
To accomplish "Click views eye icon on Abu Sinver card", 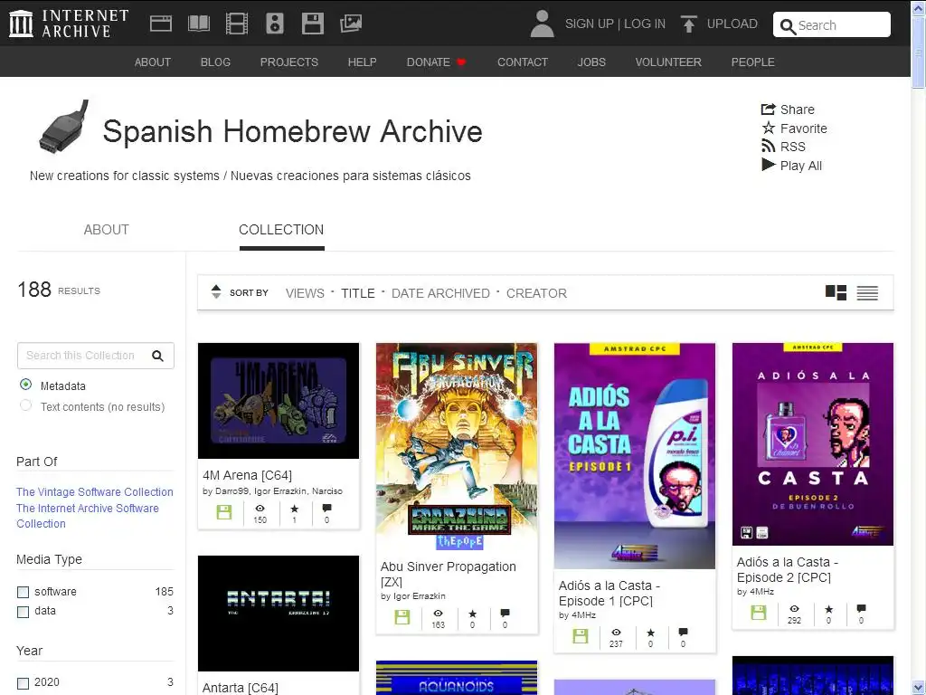I will tap(438, 614).
